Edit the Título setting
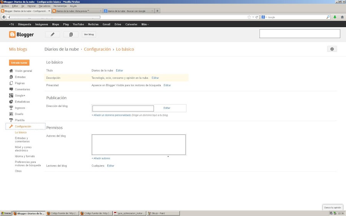The image size is (346, 216). pos(120,70)
